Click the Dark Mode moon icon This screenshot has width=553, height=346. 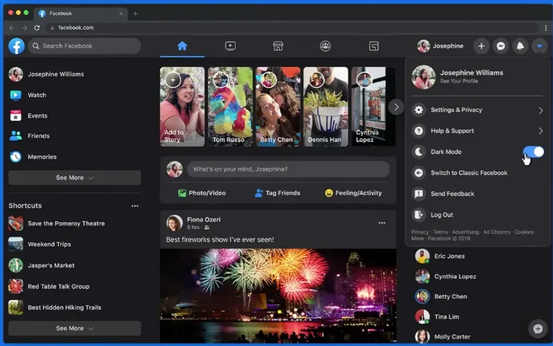418,152
